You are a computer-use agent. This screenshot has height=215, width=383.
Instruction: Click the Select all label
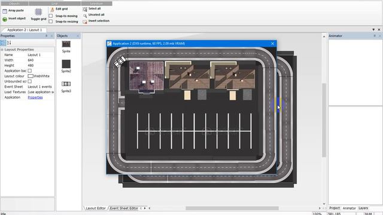pos(95,8)
